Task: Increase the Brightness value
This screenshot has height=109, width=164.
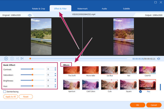Action: tap(55, 79)
